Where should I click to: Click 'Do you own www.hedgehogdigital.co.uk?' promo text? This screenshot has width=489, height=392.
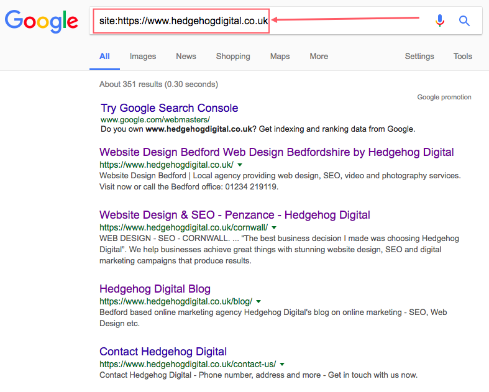coord(178,129)
